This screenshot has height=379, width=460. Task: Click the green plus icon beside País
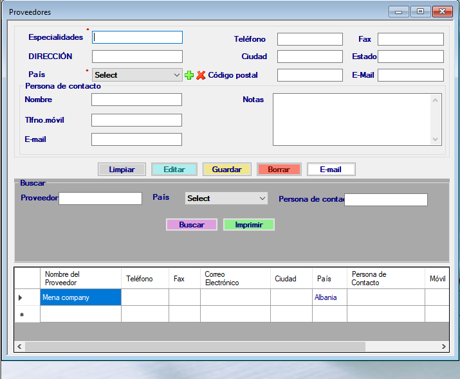pyautogui.click(x=189, y=75)
